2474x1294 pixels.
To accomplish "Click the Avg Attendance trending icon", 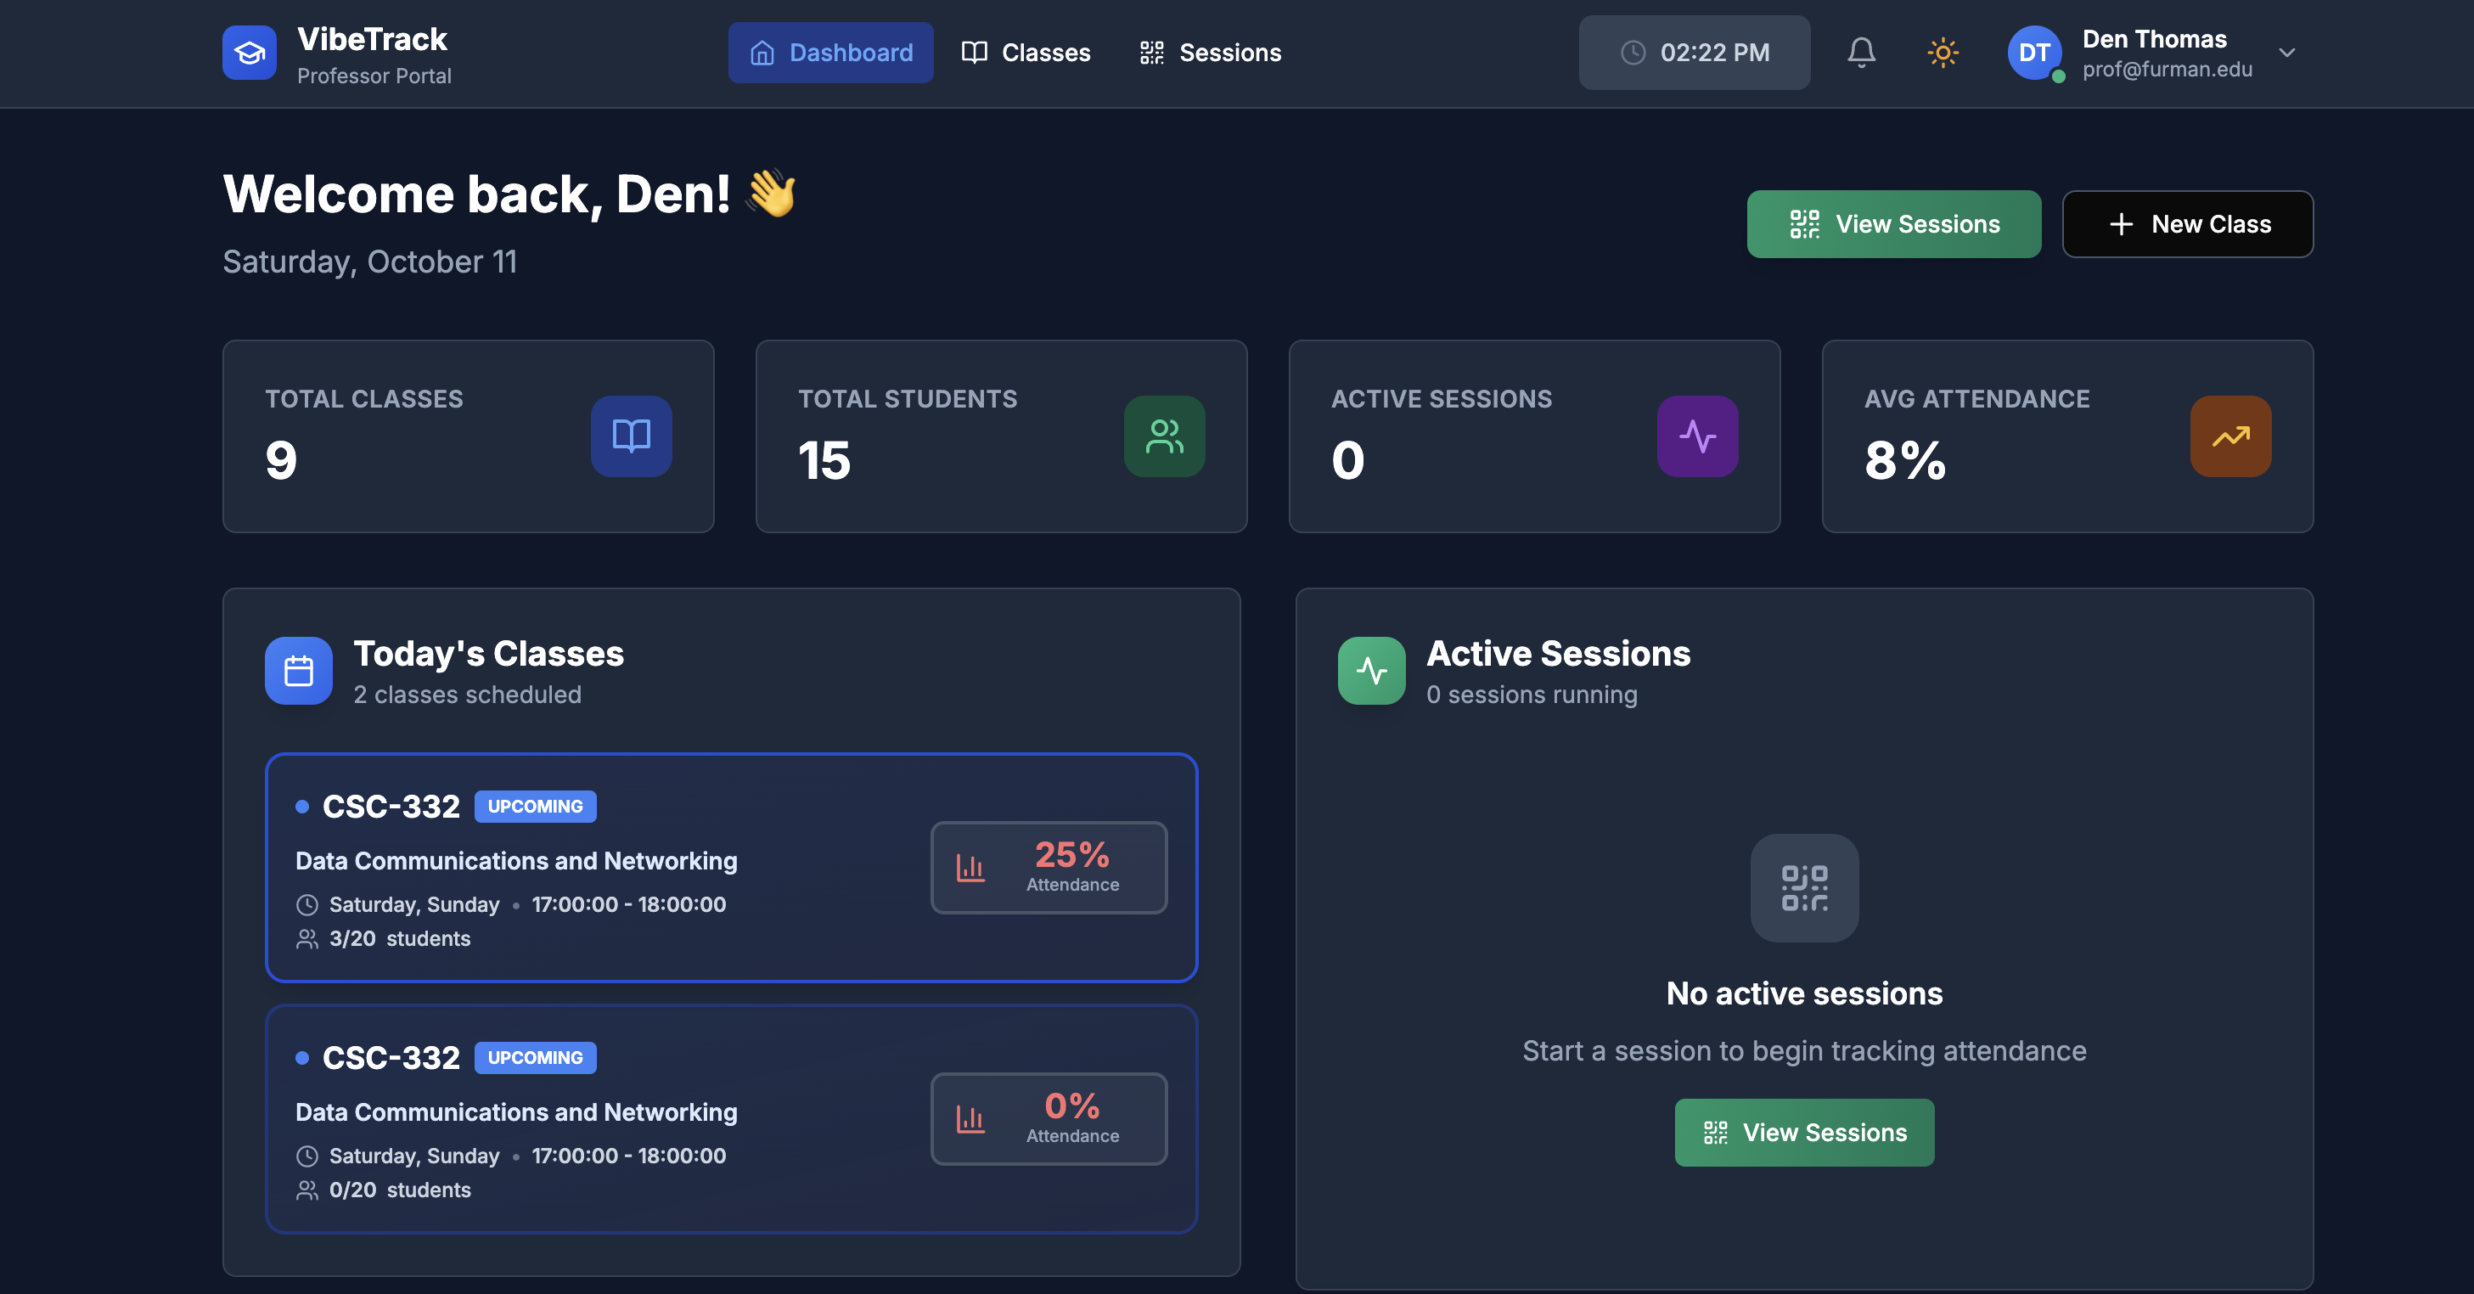I will (2230, 436).
